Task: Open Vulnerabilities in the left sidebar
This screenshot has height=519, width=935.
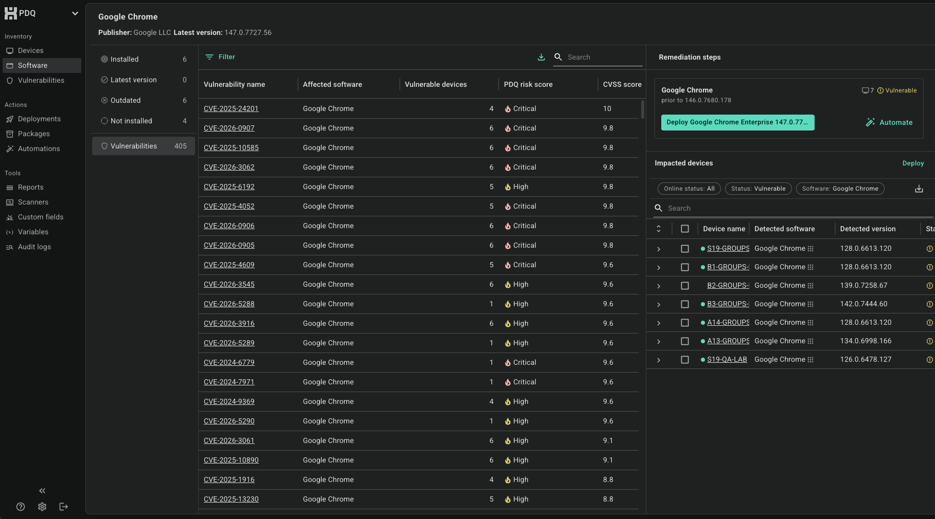Action: pos(41,81)
